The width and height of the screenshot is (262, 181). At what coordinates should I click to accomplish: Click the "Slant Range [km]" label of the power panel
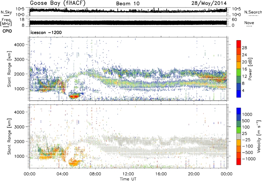pos(9,69)
